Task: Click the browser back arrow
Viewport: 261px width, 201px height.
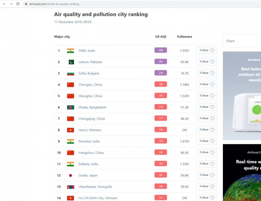Action: [x=4, y=4]
